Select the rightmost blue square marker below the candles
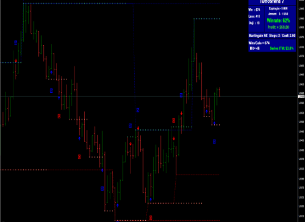 [x=214, y=142]
